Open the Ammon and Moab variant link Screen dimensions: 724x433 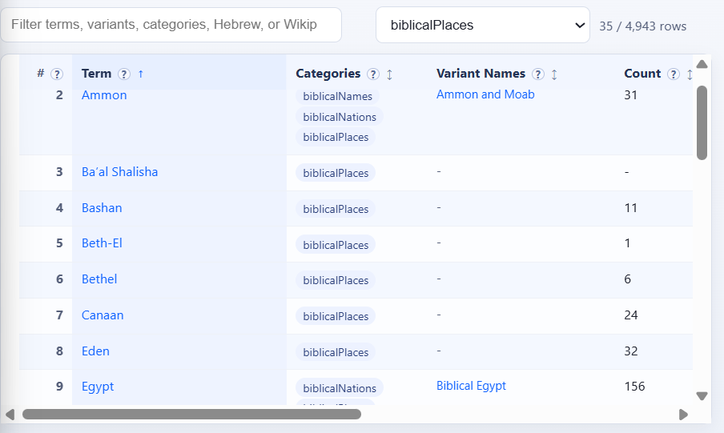(485, 94)
